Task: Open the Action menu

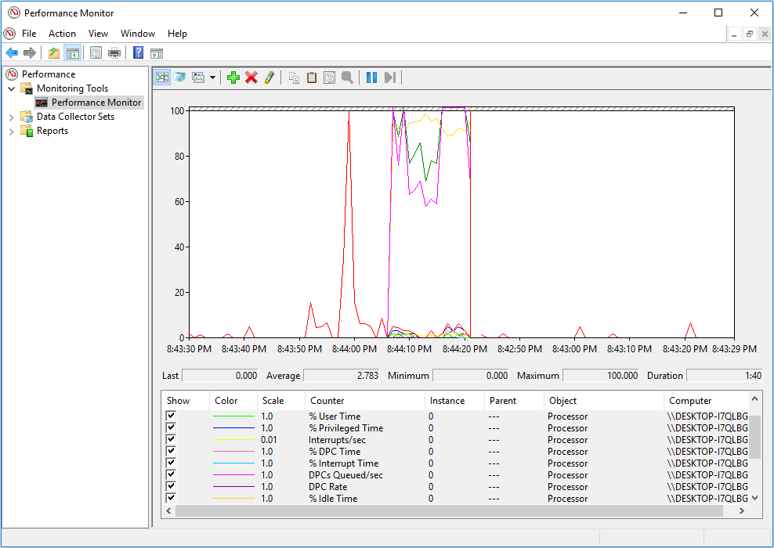Action: pos(62,34)
